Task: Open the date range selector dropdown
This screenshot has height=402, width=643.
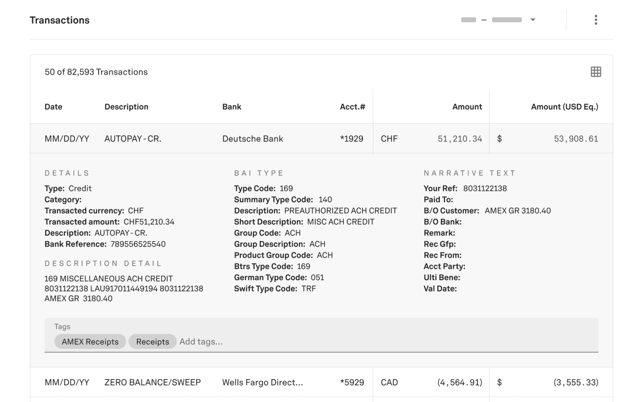Action: click(497, 20)
